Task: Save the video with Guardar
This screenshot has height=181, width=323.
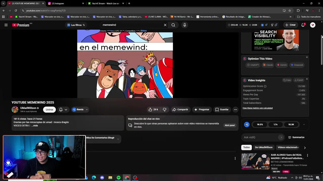Action: [x=222, y=109]
